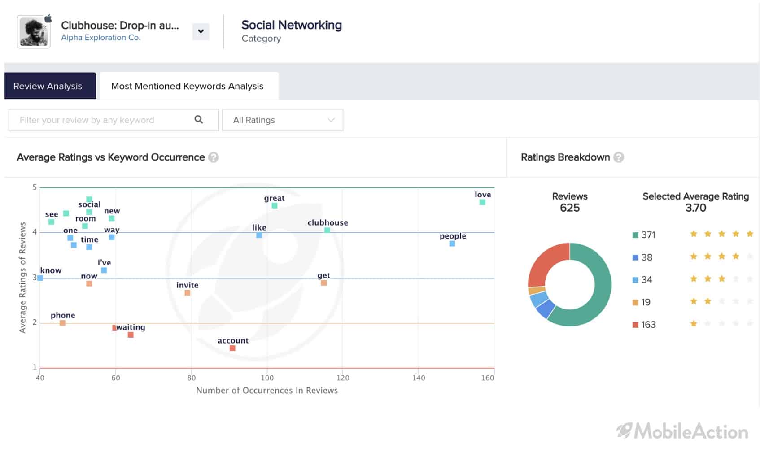Select the 'i've' keyword data point
This screenshot has width=760, height=461.
104,270
